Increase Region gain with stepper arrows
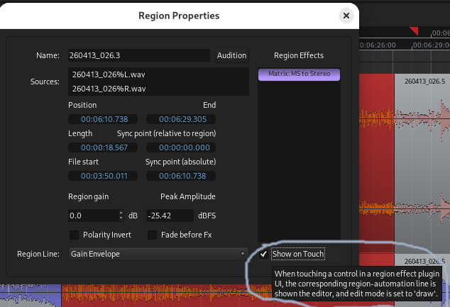The image size is (450, 307). point(121,213)
